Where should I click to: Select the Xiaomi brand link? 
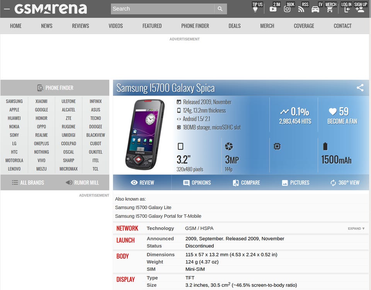pyautogui.click(x=41, y=101)
